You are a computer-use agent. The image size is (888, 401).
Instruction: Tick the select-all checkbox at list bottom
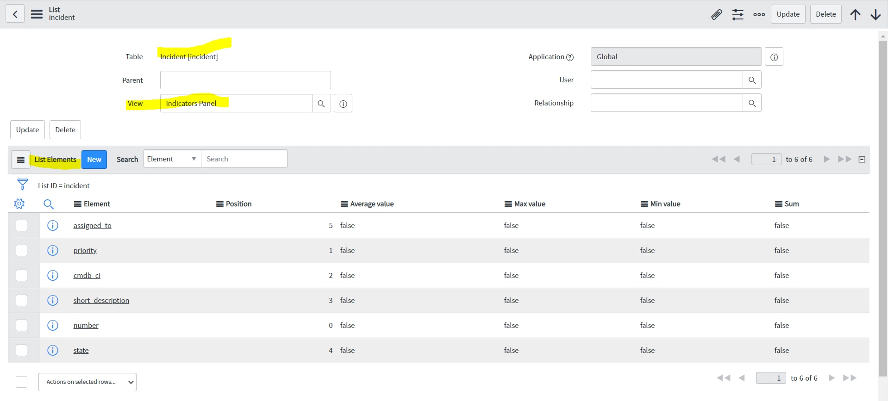tap(21, 382)
